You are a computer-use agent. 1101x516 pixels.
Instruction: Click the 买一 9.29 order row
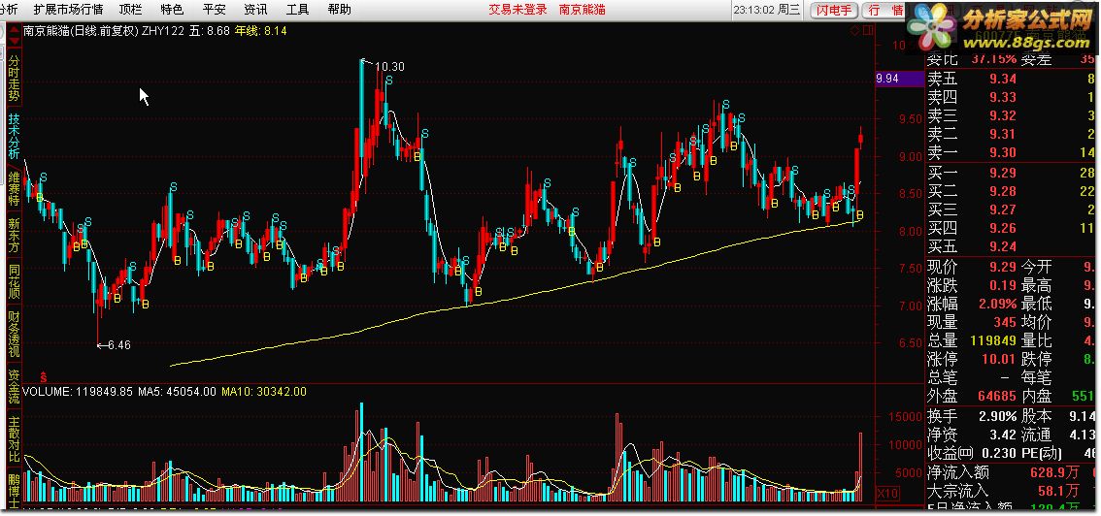tap(1013, 173)
